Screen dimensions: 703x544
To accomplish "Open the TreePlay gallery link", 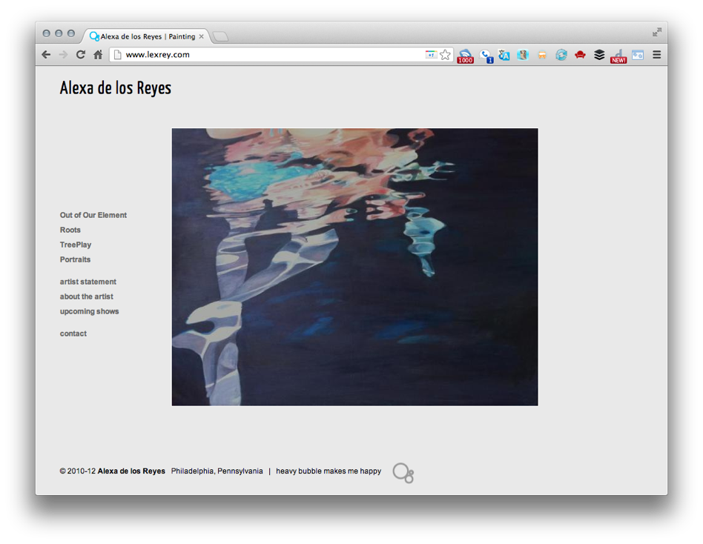I will (76, 245).
